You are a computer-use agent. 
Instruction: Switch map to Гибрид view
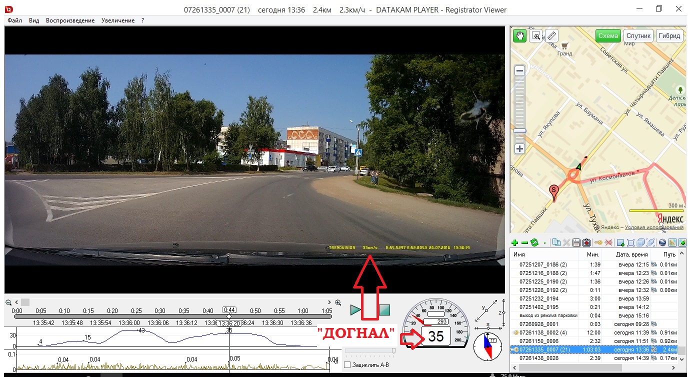[x=669, y=36]
